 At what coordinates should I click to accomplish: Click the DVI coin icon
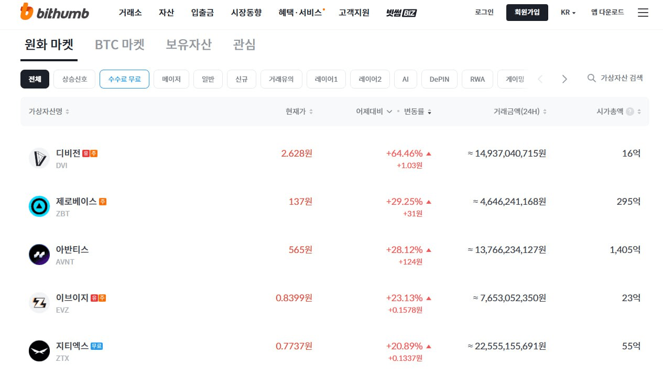39,158
